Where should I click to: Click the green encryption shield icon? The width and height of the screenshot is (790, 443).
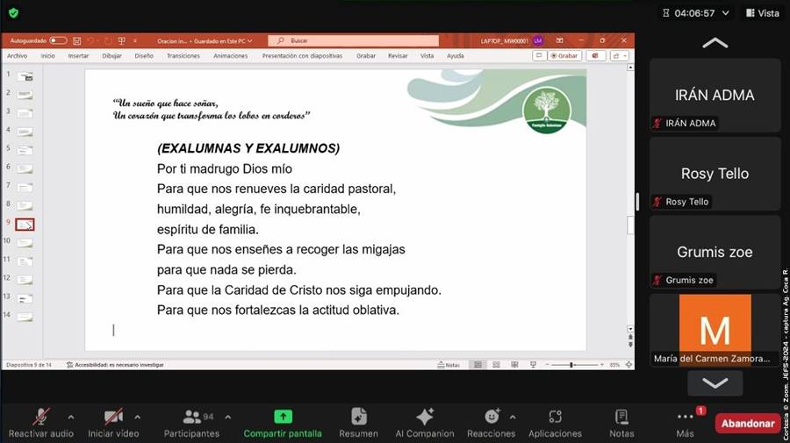(x=13, y=13)
